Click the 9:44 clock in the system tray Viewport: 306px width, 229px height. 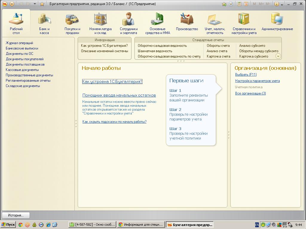tap(299, 225)
